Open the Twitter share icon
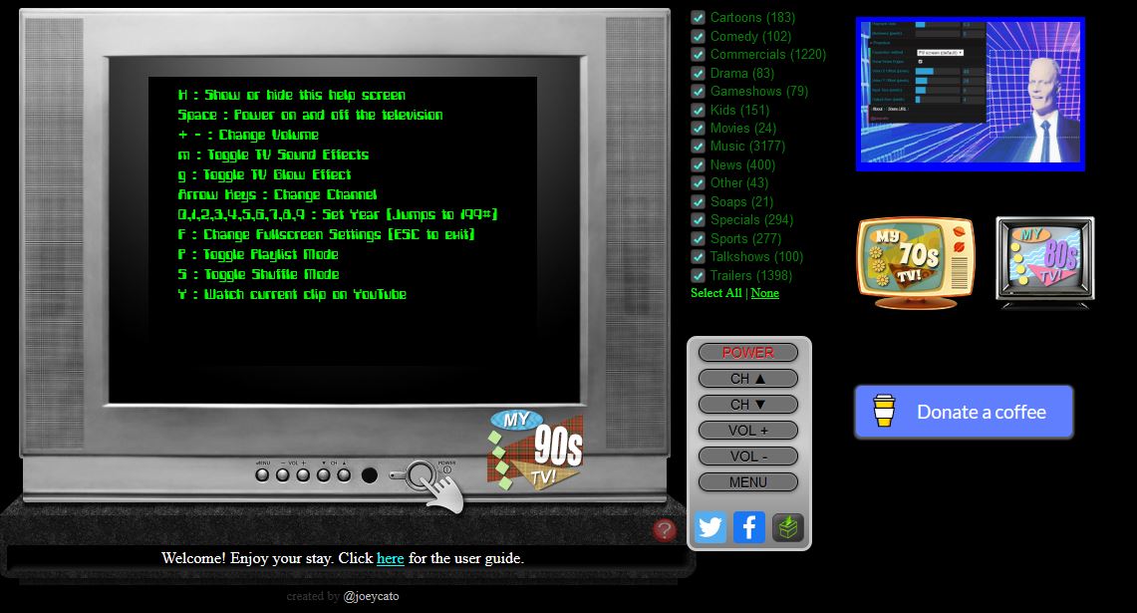 tap(711, 527)
